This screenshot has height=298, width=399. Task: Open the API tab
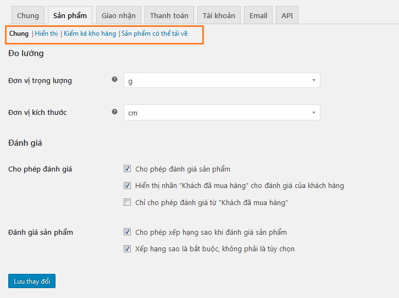point(287,15)
